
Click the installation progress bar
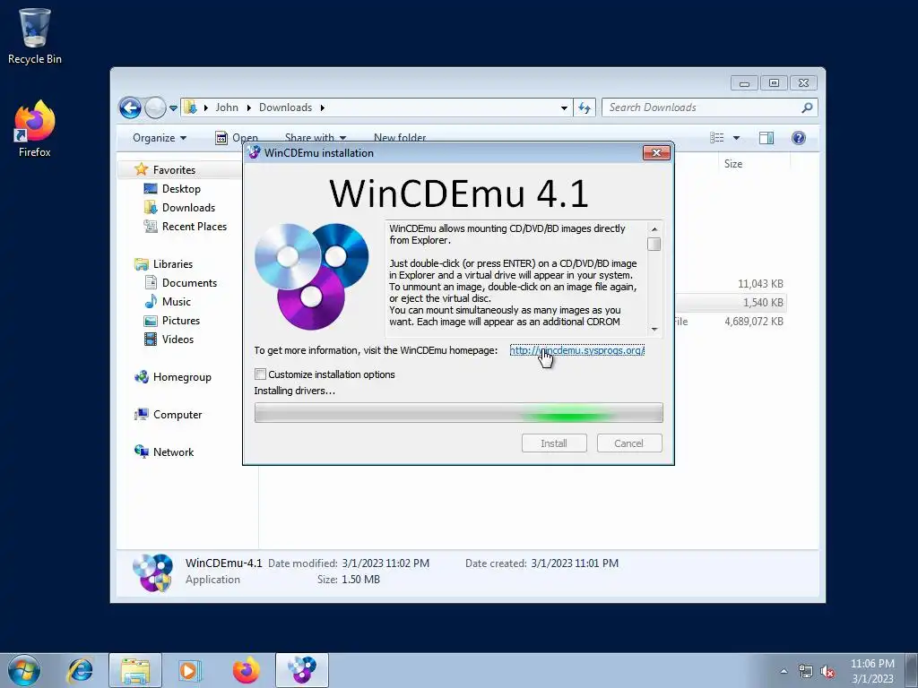458,412
